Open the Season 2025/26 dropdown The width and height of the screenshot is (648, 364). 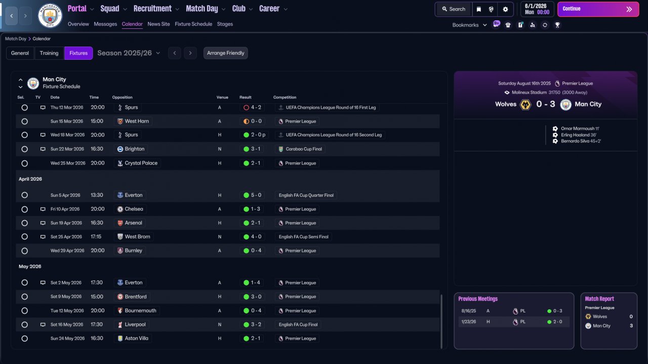tap(129, 53)
